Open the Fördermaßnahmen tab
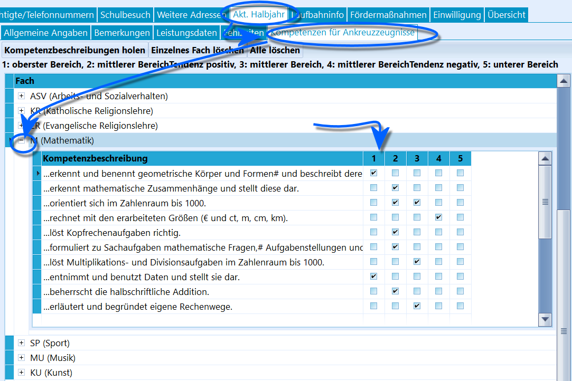The height and width of the screenshot is (381, 572). pyautogui.click(x=389, y=15)
